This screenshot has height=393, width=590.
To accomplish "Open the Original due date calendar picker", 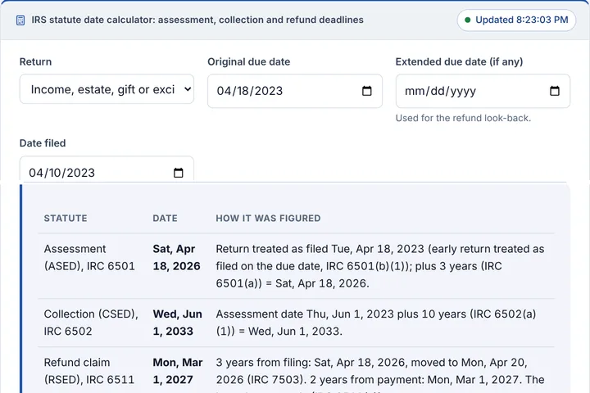I will 367,91.
